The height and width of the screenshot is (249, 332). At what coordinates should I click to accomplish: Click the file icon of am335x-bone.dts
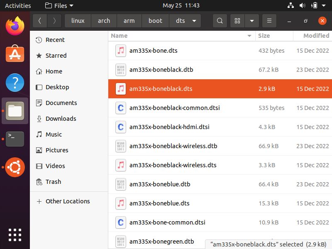point(121,51)
